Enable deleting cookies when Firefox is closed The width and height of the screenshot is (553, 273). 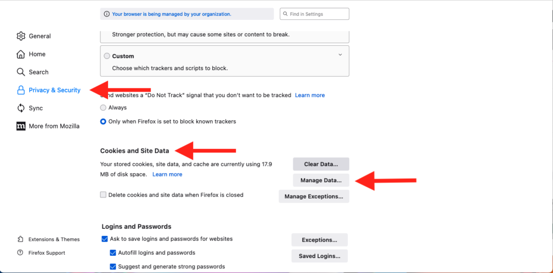pyautogui.click(x=103, y=195)
